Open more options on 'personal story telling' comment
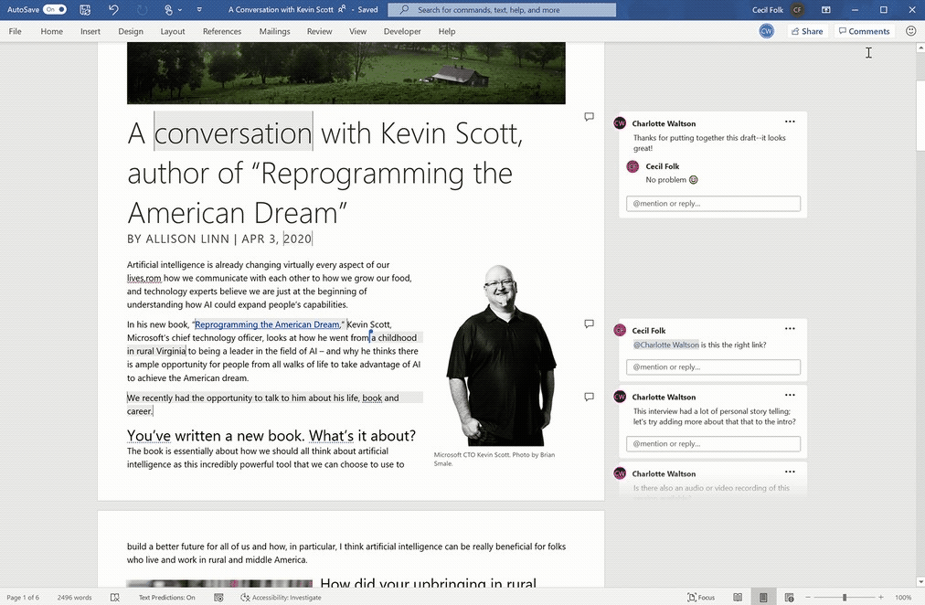Image resolution: width=925 pixels, height=605 pixels. (x=790, y=395)
